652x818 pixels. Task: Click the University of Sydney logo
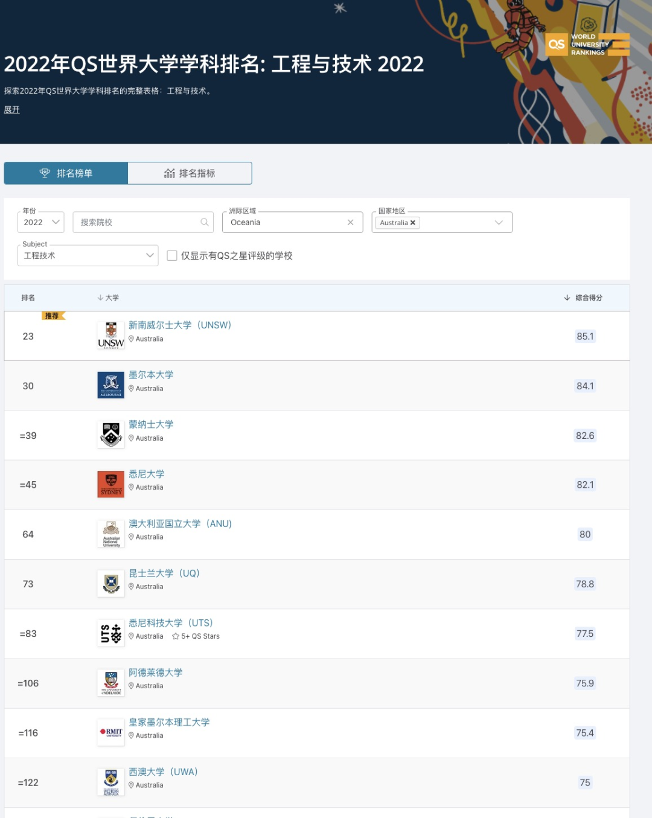pos(111,484)
